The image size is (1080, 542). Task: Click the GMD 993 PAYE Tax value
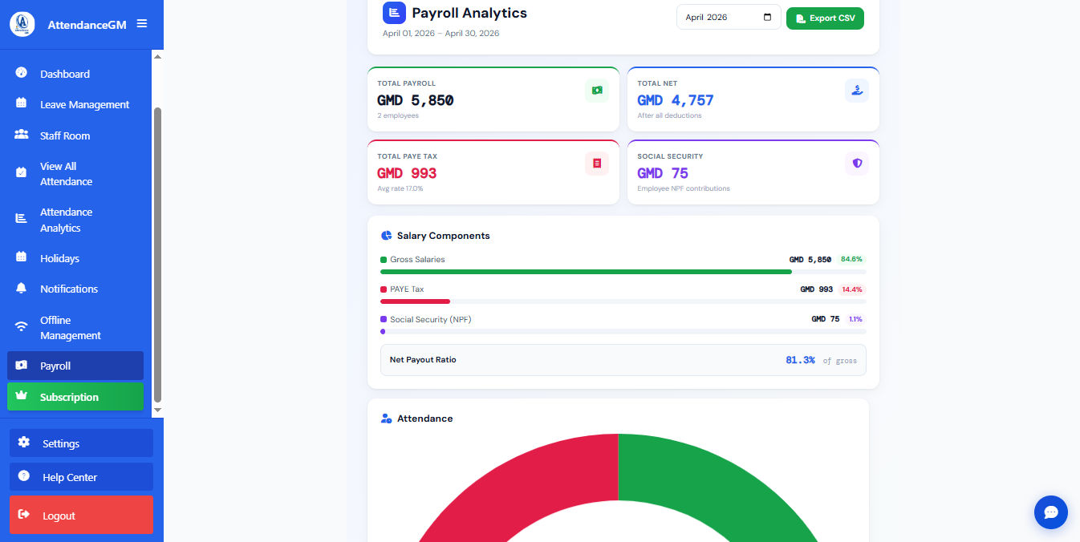point(407,173)
